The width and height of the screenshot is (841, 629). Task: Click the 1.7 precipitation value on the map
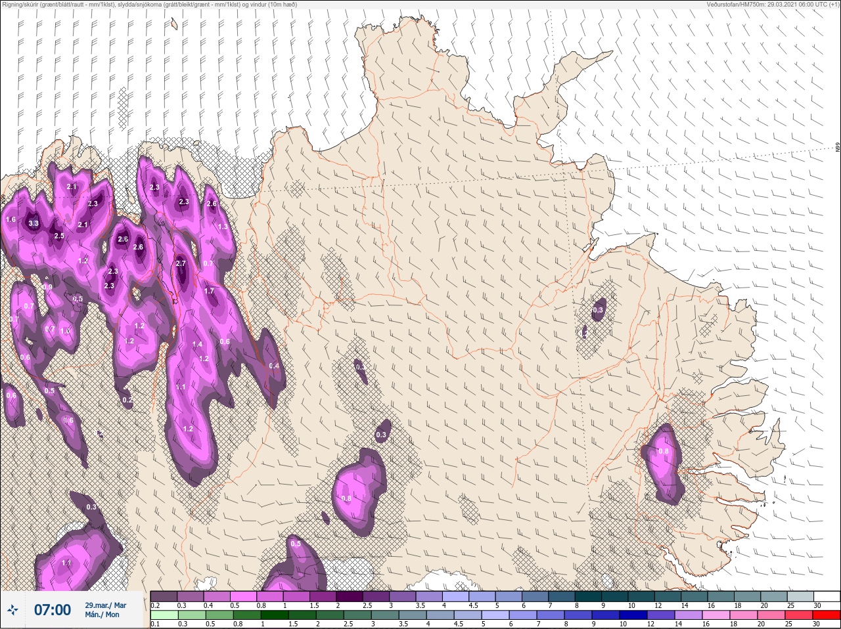pyautogui.click(x=209, y=291)
